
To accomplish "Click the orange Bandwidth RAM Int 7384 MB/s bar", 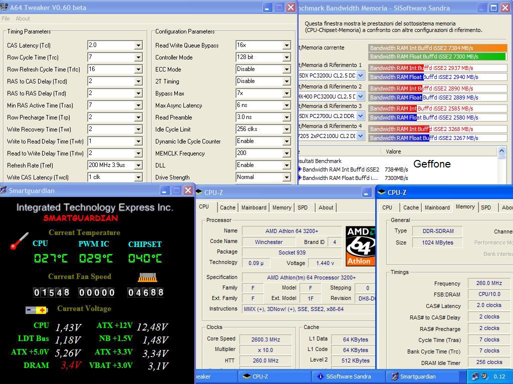I will click(438, 48).
